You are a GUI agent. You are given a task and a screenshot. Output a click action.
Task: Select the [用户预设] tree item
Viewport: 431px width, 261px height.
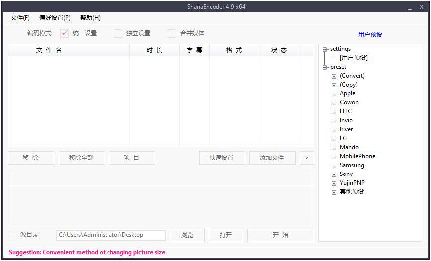(353, 58)
